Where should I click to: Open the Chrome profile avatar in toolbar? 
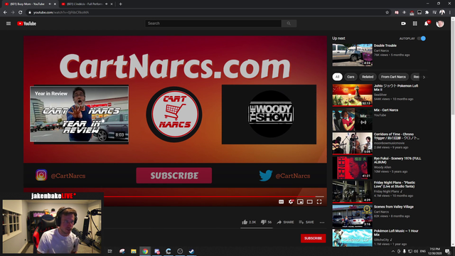tap(442, 12)
